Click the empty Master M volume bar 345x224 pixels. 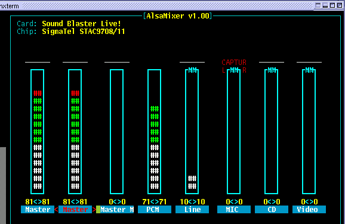point(117,132)
